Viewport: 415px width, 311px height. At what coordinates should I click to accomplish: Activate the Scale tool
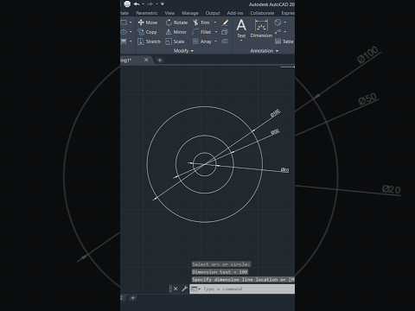click(175, 41)
